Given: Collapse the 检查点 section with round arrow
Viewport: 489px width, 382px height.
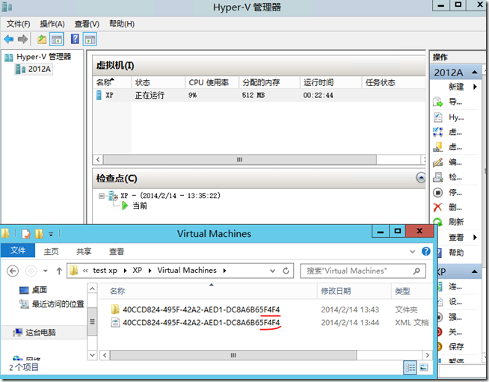Looking at the screenshot, I should [x=421, y=178].
